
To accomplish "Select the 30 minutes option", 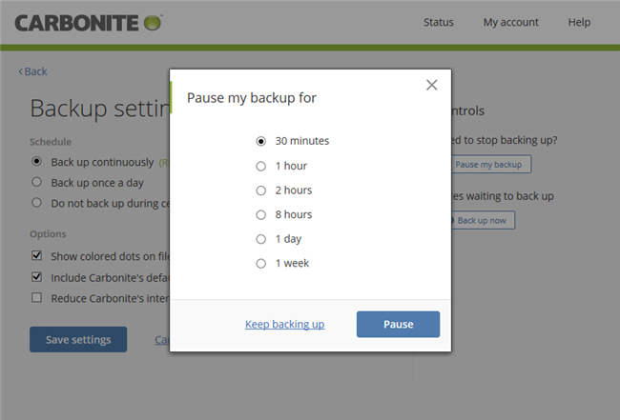I will (x=261, y=141).
